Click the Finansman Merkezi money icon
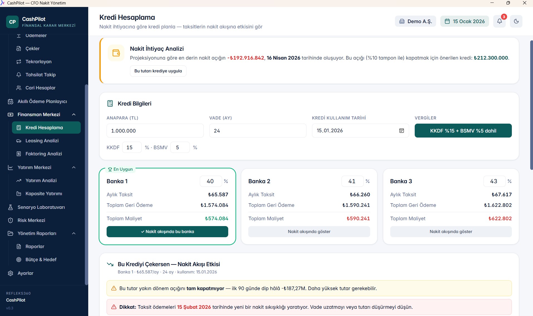This screenshot has height=316, width=533. (x=11, y=115)
